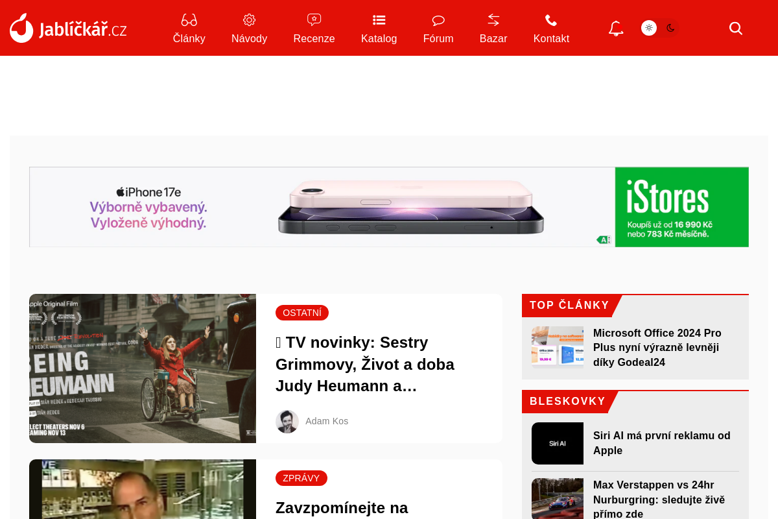Open search with the magnifier icon

(x=736, y=29)
